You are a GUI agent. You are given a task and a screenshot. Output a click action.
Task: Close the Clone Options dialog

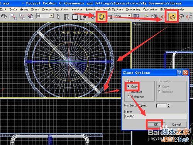tap(186, 73)
